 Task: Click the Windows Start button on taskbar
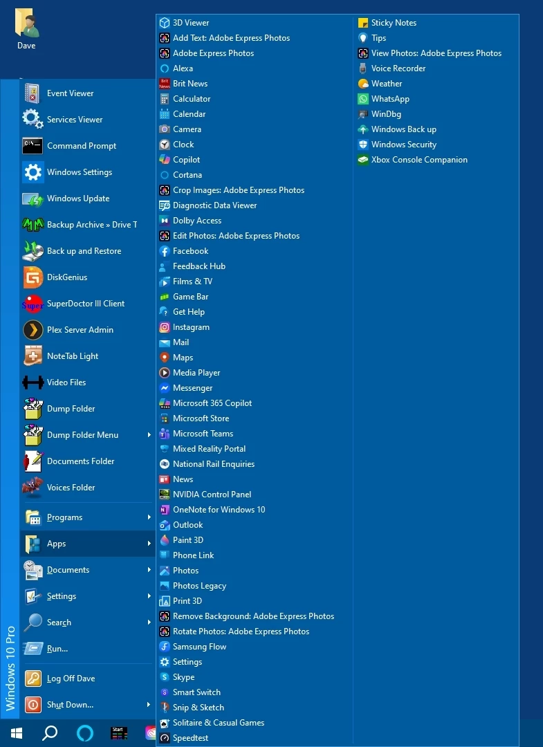[17, 732]
